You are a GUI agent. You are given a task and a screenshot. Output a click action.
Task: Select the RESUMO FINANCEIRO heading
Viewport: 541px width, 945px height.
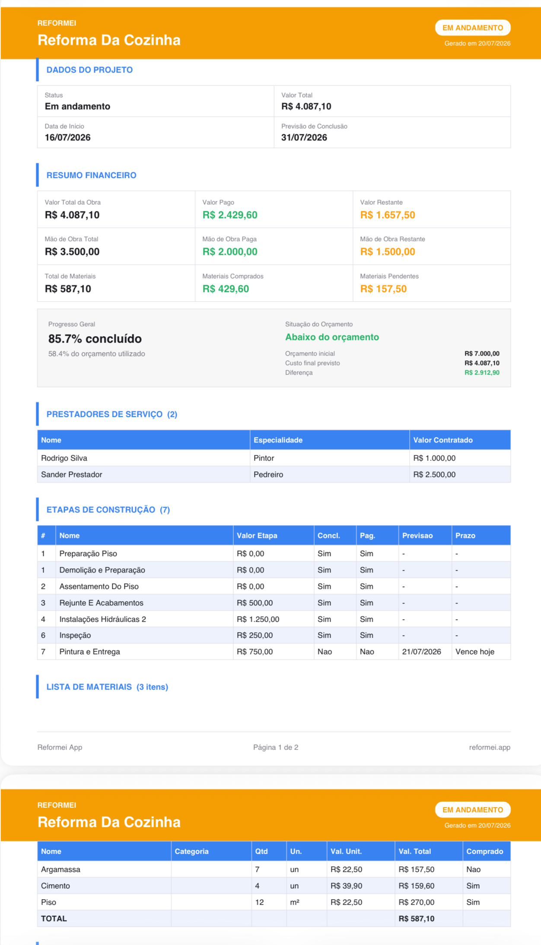coord(91,175)
